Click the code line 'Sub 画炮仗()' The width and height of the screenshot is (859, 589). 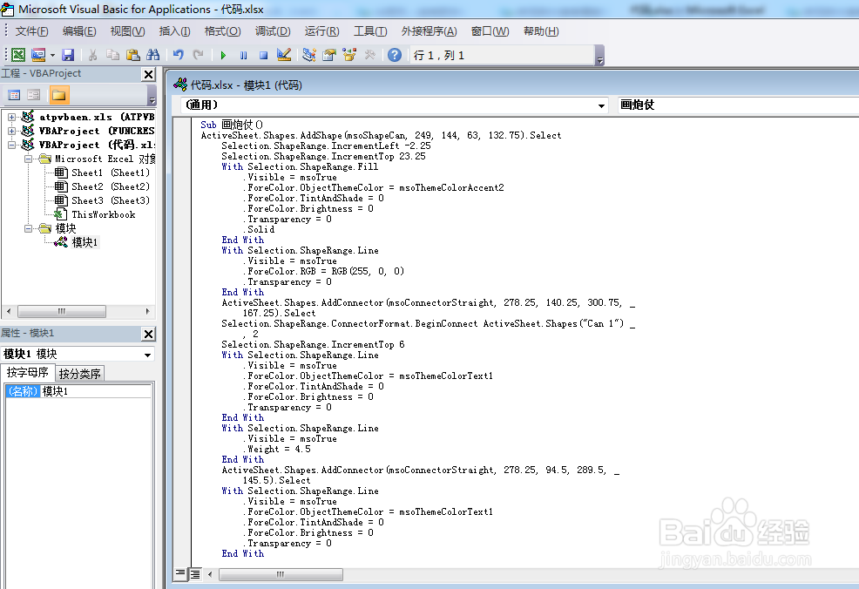pyautogui.click(x=231, y=125)
